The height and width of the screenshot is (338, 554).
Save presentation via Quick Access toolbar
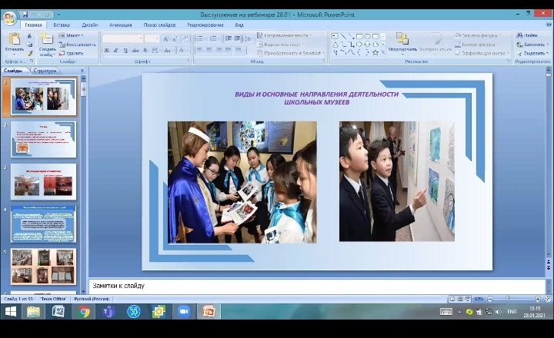26,13
